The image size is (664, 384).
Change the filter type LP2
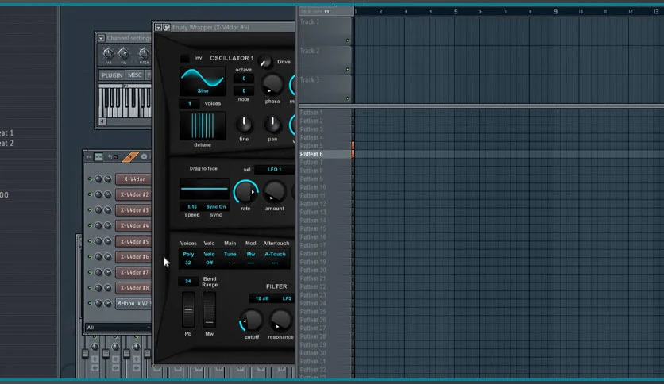(x=287, y=298)
